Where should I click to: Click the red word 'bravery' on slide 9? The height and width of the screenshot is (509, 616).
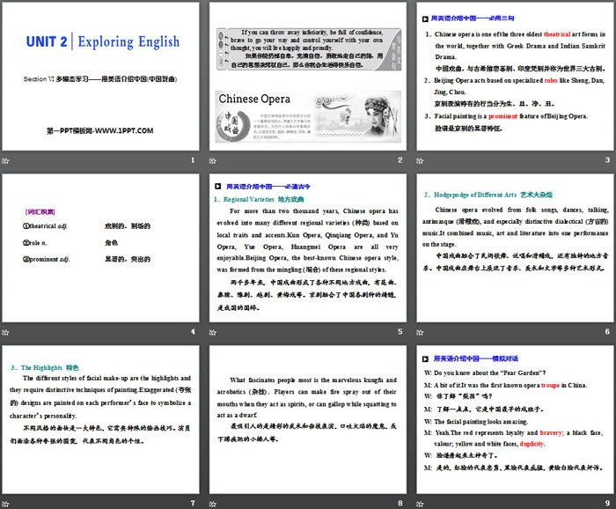pyautogui.click(x=552, y=432)
